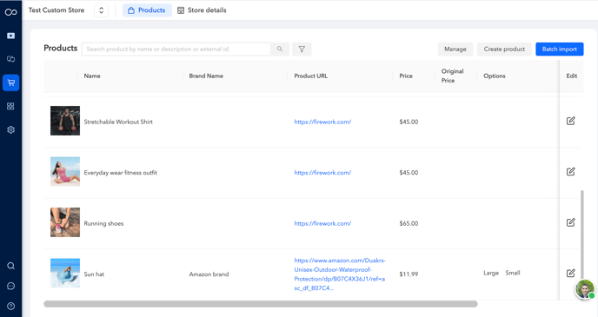Click the Create product button
The height and width of the screenshot is (317, 598).
(504, 50)
